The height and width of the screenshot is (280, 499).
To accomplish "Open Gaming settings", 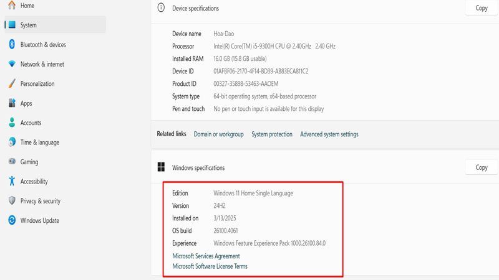I will (55, 162).
